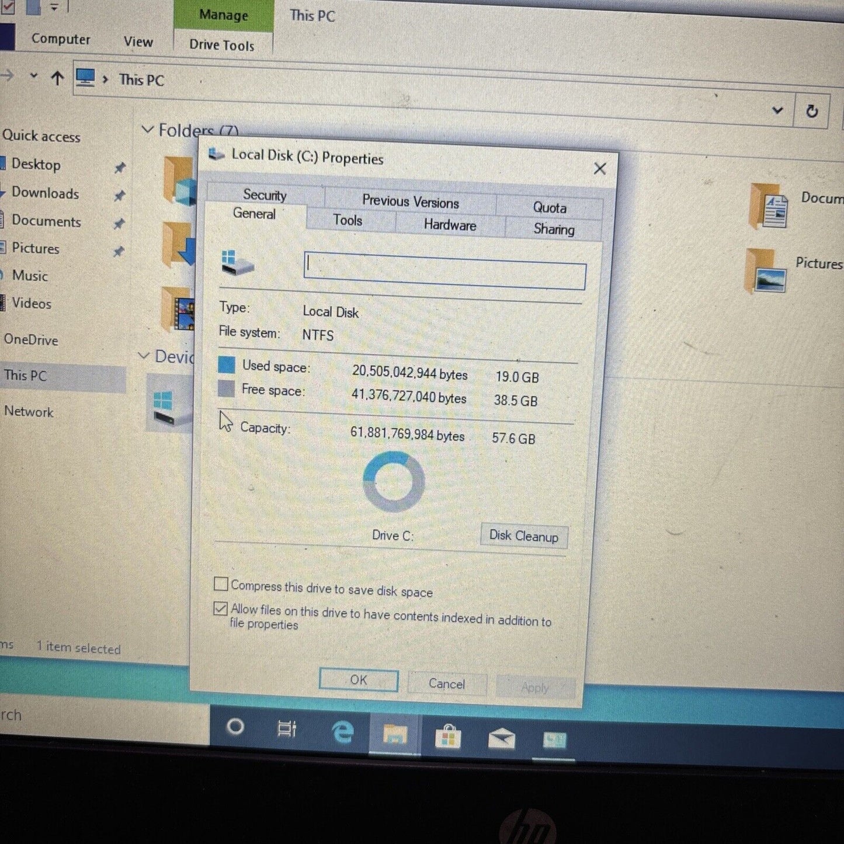Collapse the Folders (7) section
This screenshot has height=844, width=844.
(x=147, y=130)
